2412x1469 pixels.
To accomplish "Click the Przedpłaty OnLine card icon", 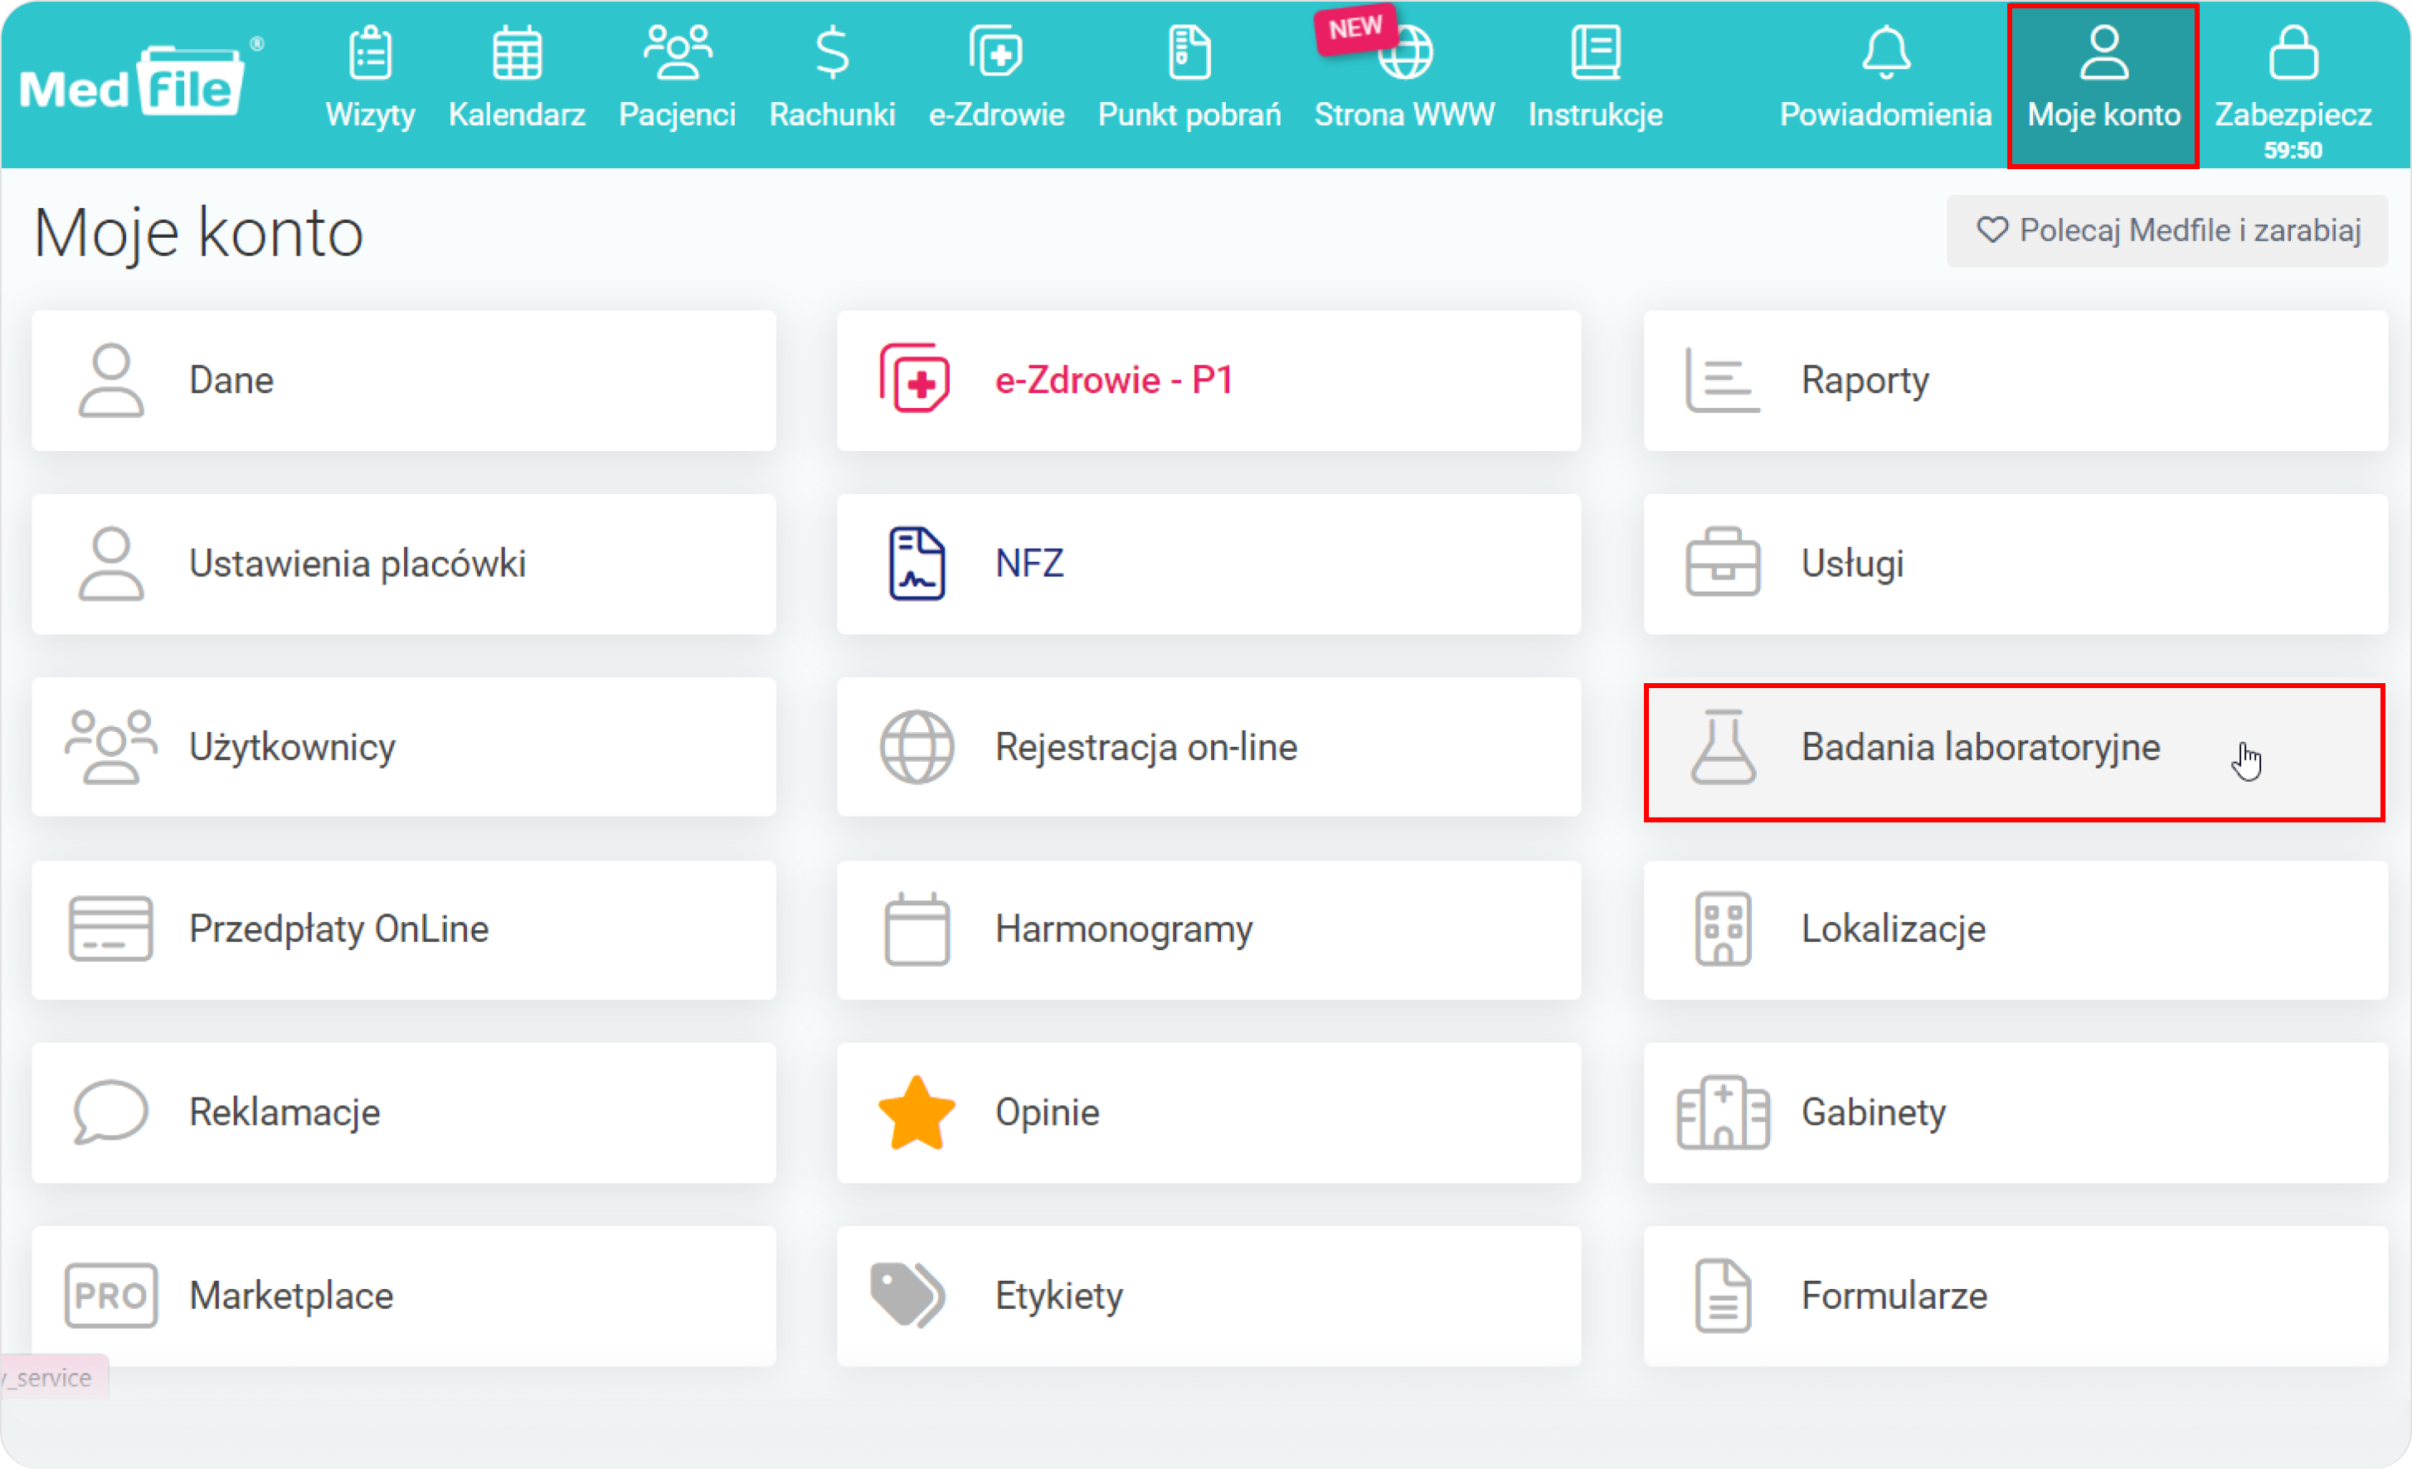I will click(110, 928).
